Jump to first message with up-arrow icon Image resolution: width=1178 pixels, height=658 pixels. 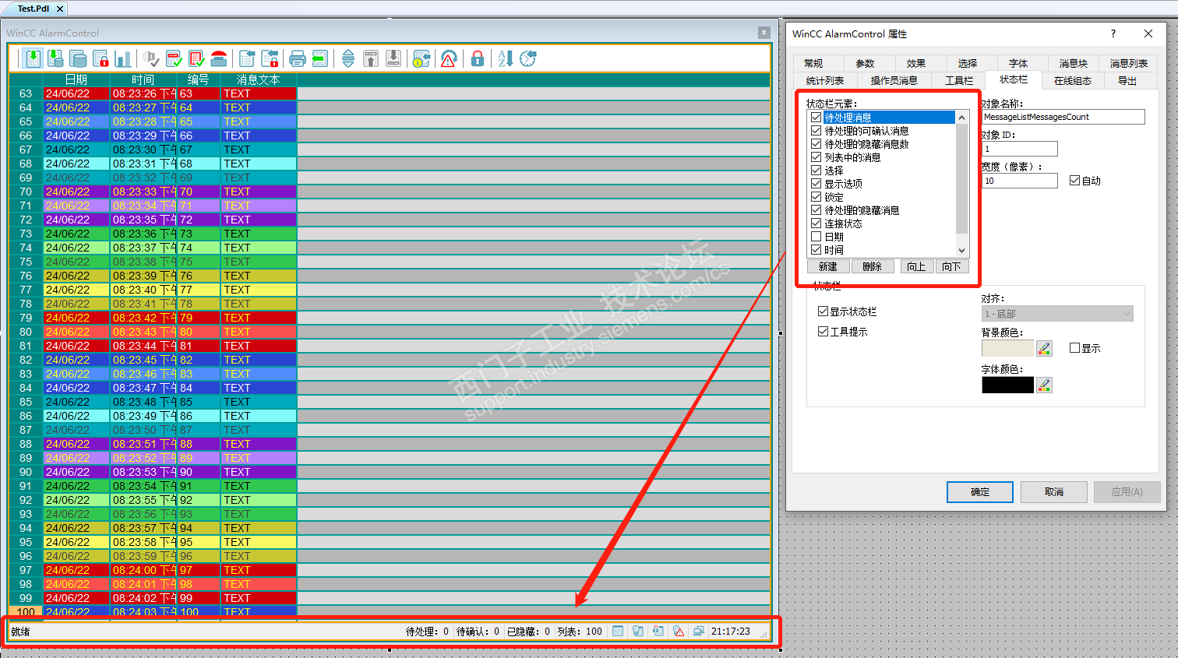(371, 58)
